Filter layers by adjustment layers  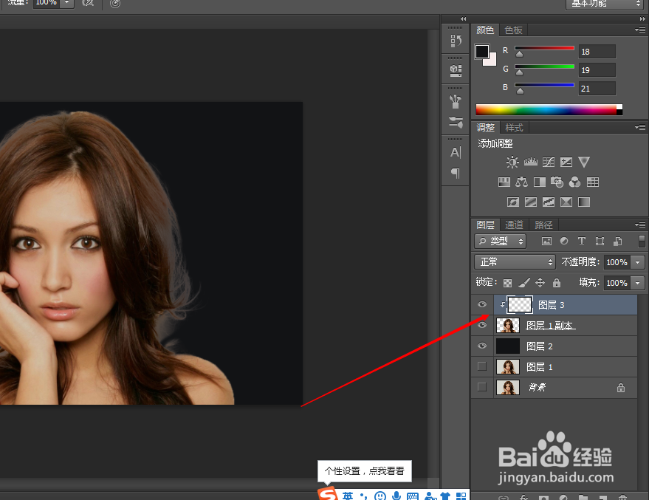pyautogui.click(x=564, y=242)
